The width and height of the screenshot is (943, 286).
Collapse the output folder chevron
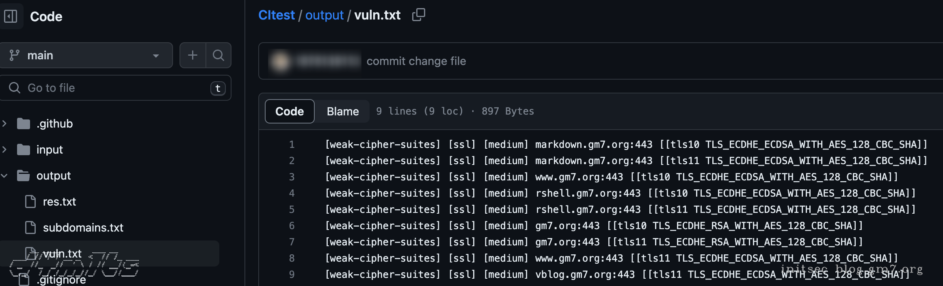tap(4, 175)
